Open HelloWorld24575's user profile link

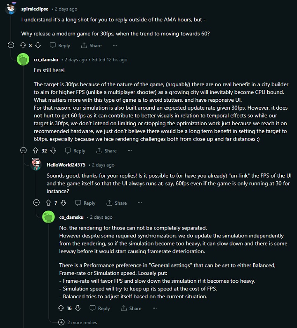tap(66, 165)
